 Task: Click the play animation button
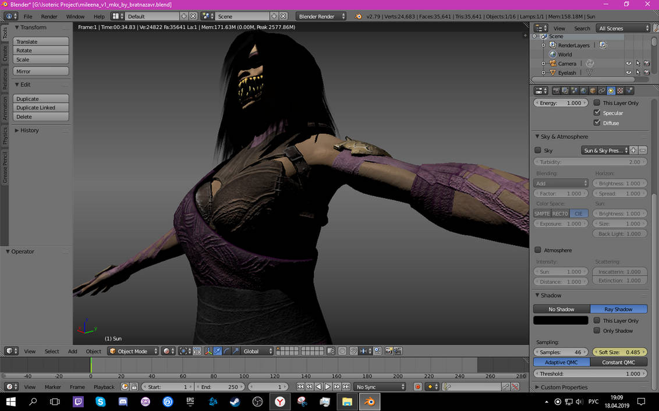tap(327, 387)
